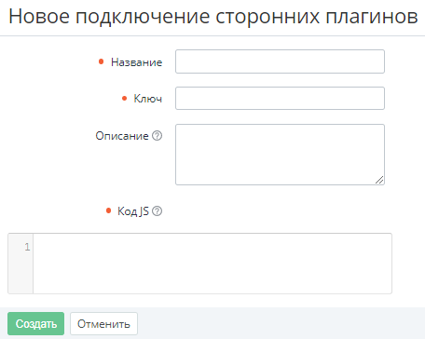Place cursor in the JS code editor area
425x339 pixels.
click(x=212, y=264)
